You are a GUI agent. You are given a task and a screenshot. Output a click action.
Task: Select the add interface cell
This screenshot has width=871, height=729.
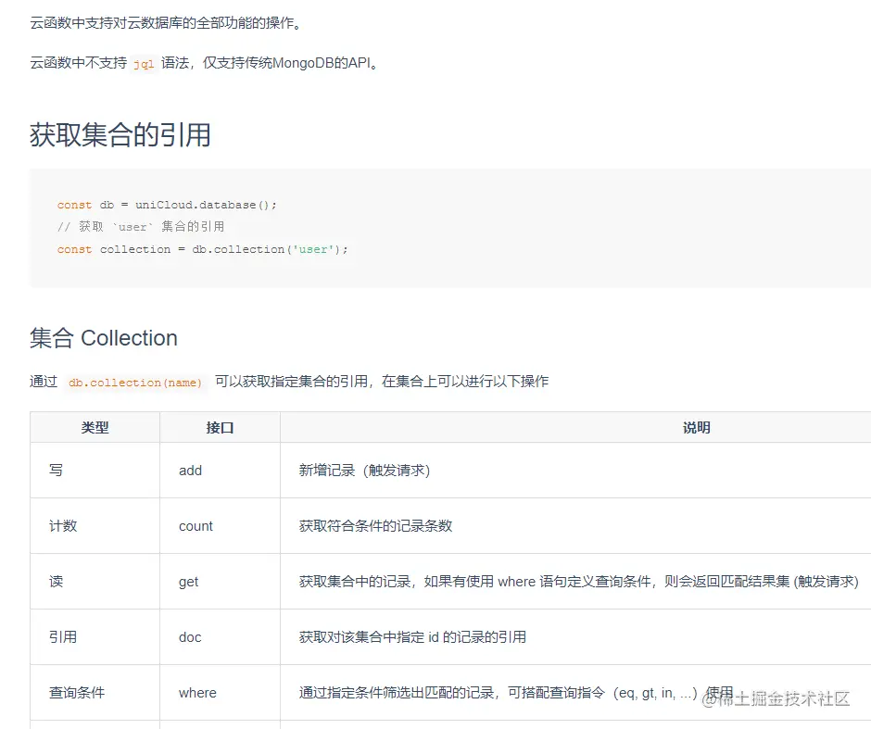(190, 470)
